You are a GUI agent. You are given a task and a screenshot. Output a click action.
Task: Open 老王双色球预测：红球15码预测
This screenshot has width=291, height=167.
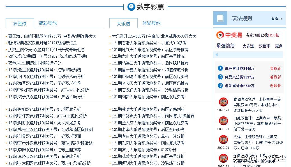pyautogui.click(x=45, y=70)
